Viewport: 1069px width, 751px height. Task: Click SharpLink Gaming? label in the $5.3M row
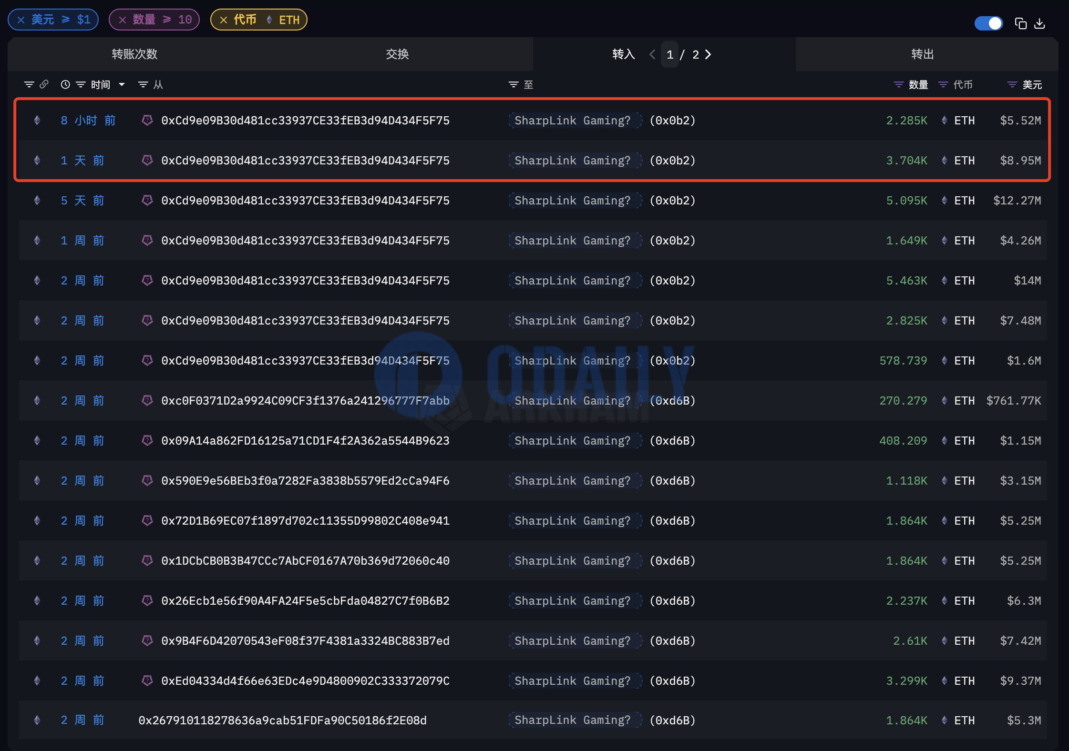pos(575,720)
